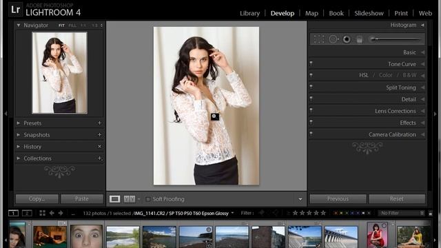The height and width of the screenshot is (248, 441).
Task: Open the Map module
Action: click(x=311, y=13)
